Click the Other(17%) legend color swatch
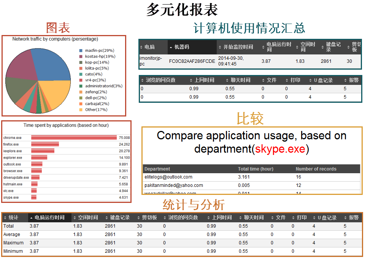365x260 pixels. tap(81, 110)
